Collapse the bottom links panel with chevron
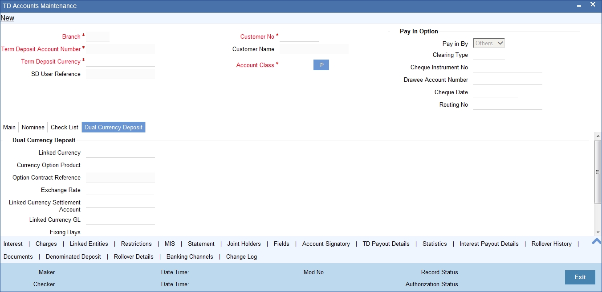Image resolution: width=602 pixels, height=292 pixels. (596, 241)
